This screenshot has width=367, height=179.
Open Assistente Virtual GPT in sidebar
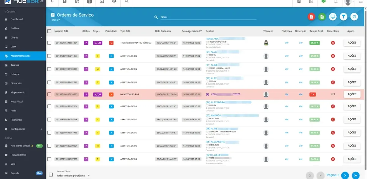[23, 146]
